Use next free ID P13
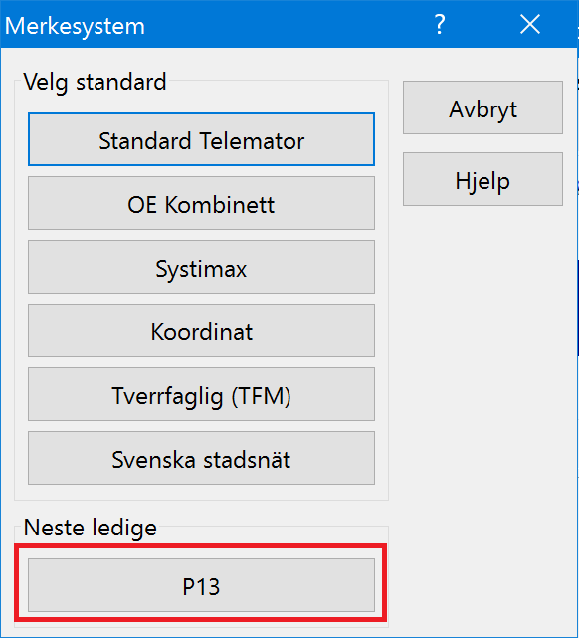The height and width of the screenshot is (638, 579). (x=201, y=585)
